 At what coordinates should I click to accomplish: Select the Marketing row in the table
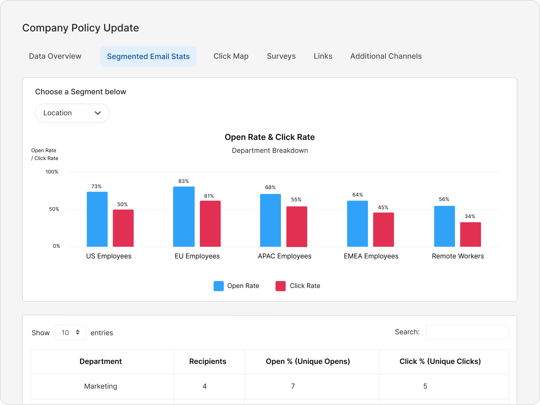pos(101,386)
